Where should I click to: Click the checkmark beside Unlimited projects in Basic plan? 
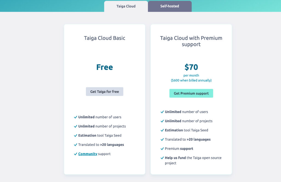tap(75, 126)
